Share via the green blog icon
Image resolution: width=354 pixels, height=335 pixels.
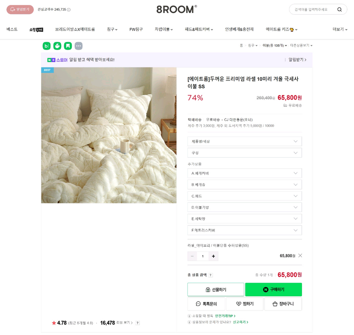coord(46,46)
